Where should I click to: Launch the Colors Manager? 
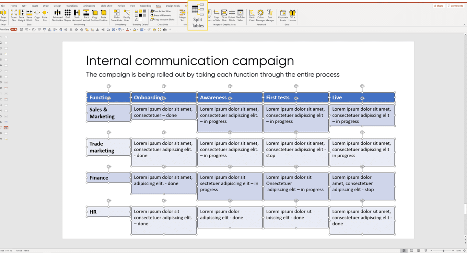261,15
